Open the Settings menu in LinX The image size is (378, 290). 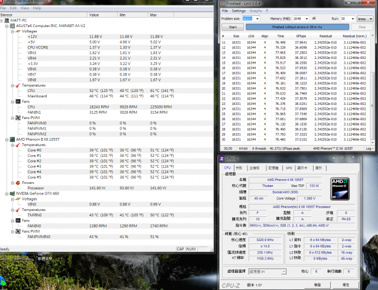(239, 11)
